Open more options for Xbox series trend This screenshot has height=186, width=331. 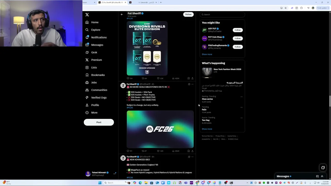tap(242, 97)
